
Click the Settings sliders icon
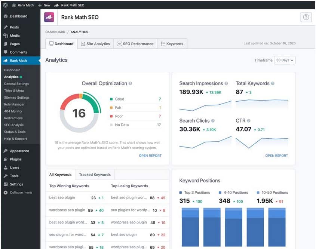[6, 184]
